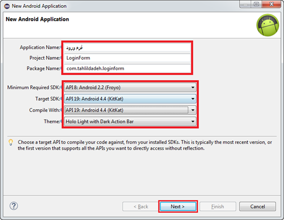The height and width of the screenshot is (220, 284).
Task: Click the greyed-out Back button
Action: [141, 206]
